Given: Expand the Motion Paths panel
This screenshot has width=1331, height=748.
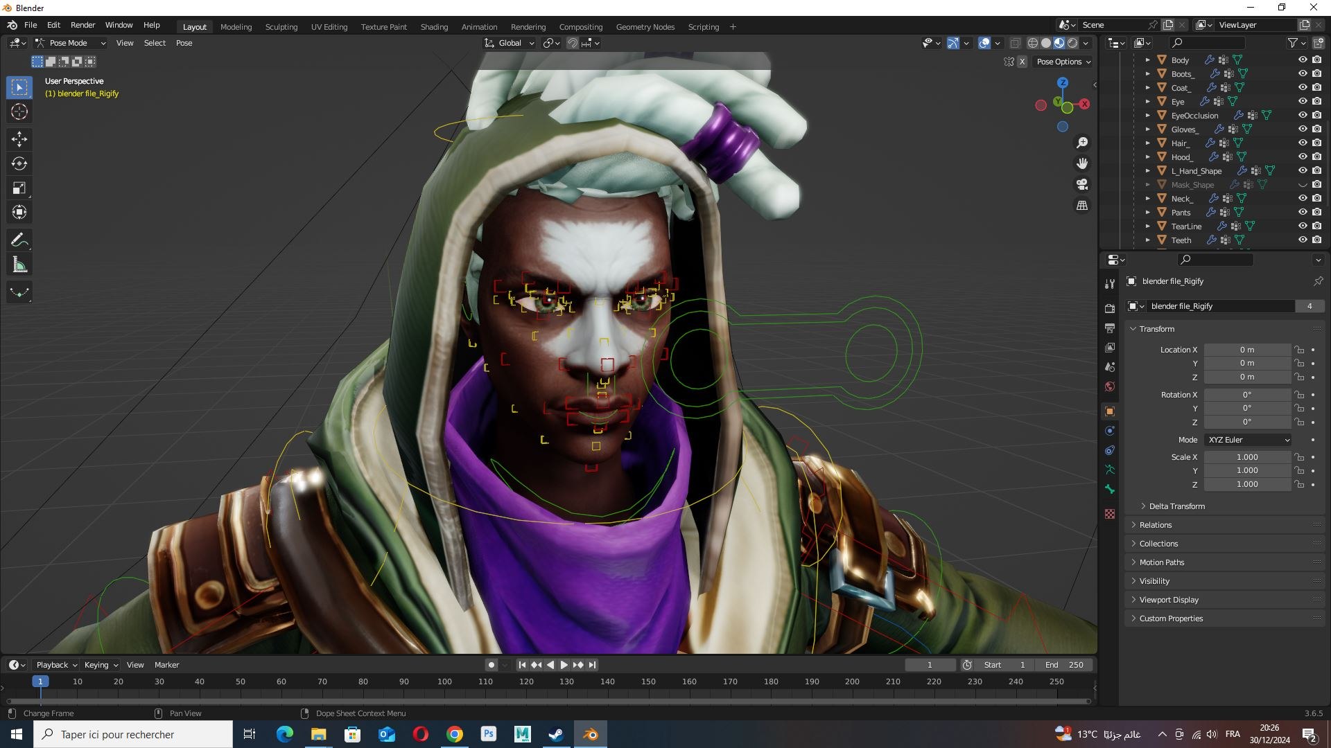Looking at the screenshot, I should click(x=1162, y=562).
